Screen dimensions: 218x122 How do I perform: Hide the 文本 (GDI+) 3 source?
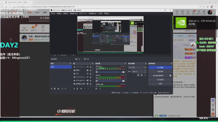coord(87,81)
